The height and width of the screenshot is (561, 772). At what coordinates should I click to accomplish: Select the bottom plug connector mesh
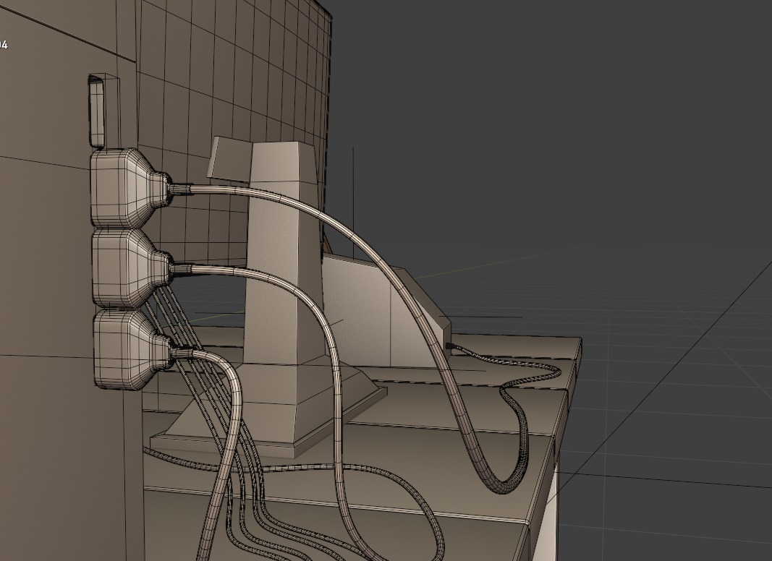coord(132,348)
